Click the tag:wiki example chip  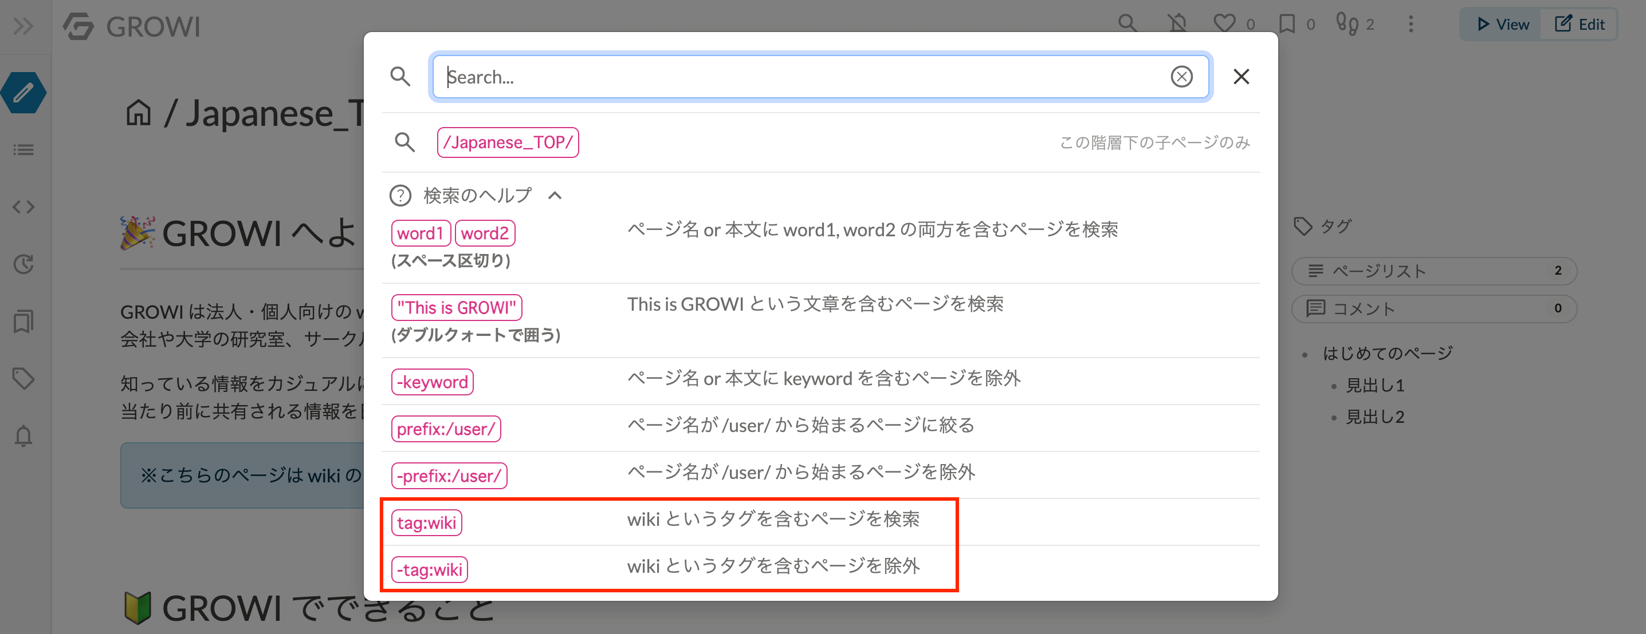[426, 523]
